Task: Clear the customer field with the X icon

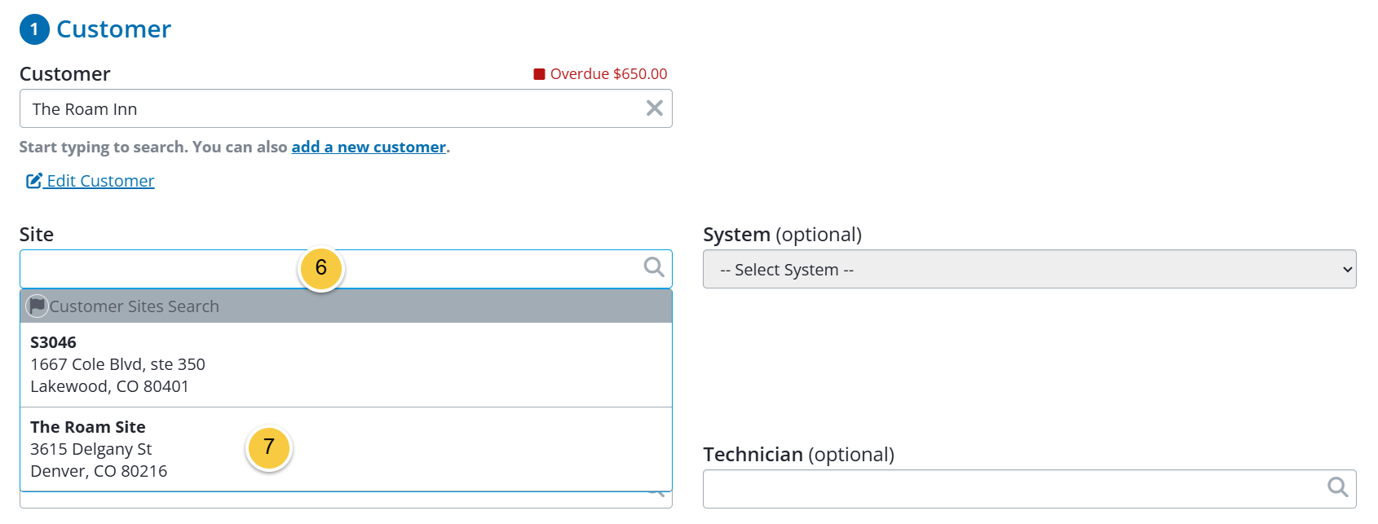Action: [x=654, y=108]
